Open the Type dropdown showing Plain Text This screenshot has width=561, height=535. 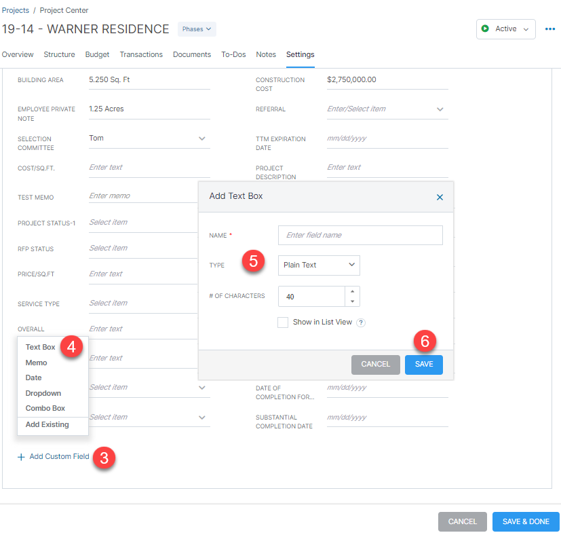tap(319, 265)
